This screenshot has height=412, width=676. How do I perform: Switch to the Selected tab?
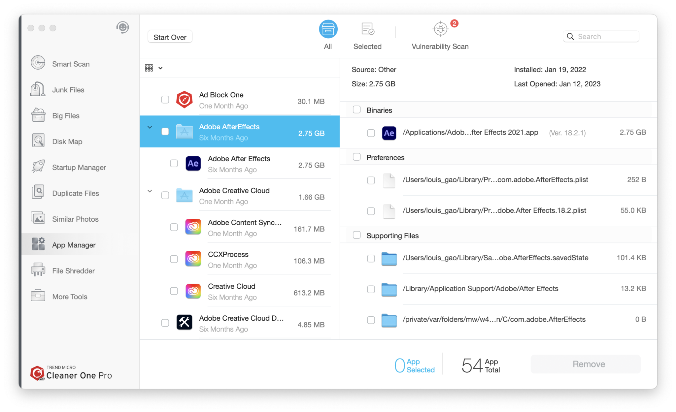pyautogui.click(x=367, y=35)
